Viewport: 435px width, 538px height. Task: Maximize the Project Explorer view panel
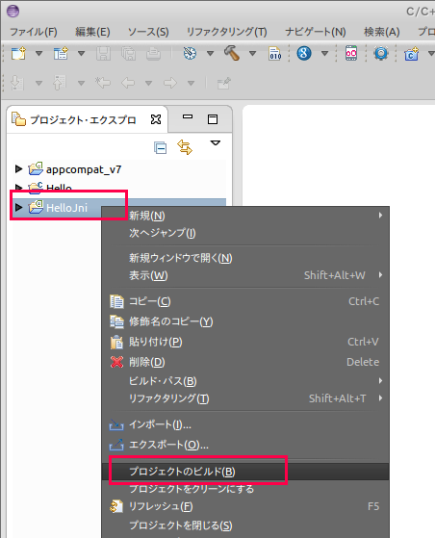(x=213, y=119)
